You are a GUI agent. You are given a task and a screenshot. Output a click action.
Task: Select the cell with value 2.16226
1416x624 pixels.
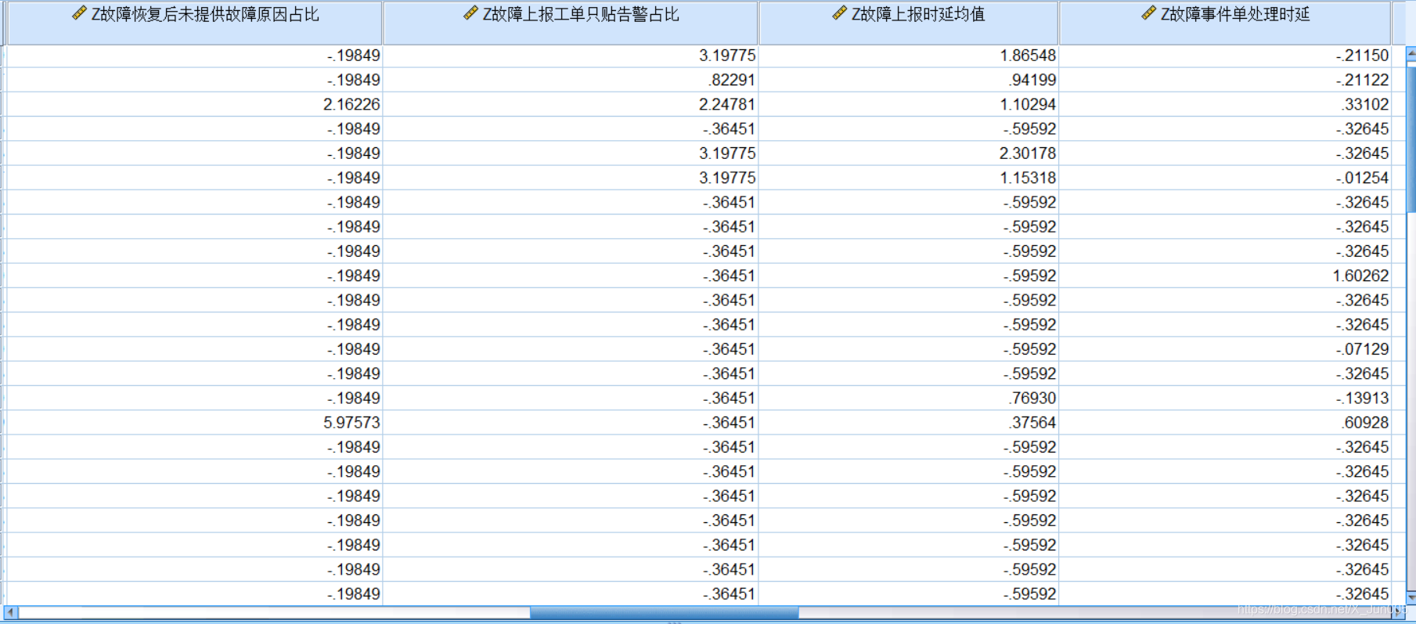click(194, 104)
